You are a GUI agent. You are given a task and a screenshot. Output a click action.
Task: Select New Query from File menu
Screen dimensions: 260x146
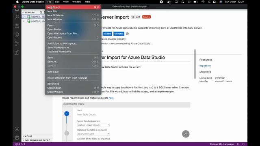73,7
